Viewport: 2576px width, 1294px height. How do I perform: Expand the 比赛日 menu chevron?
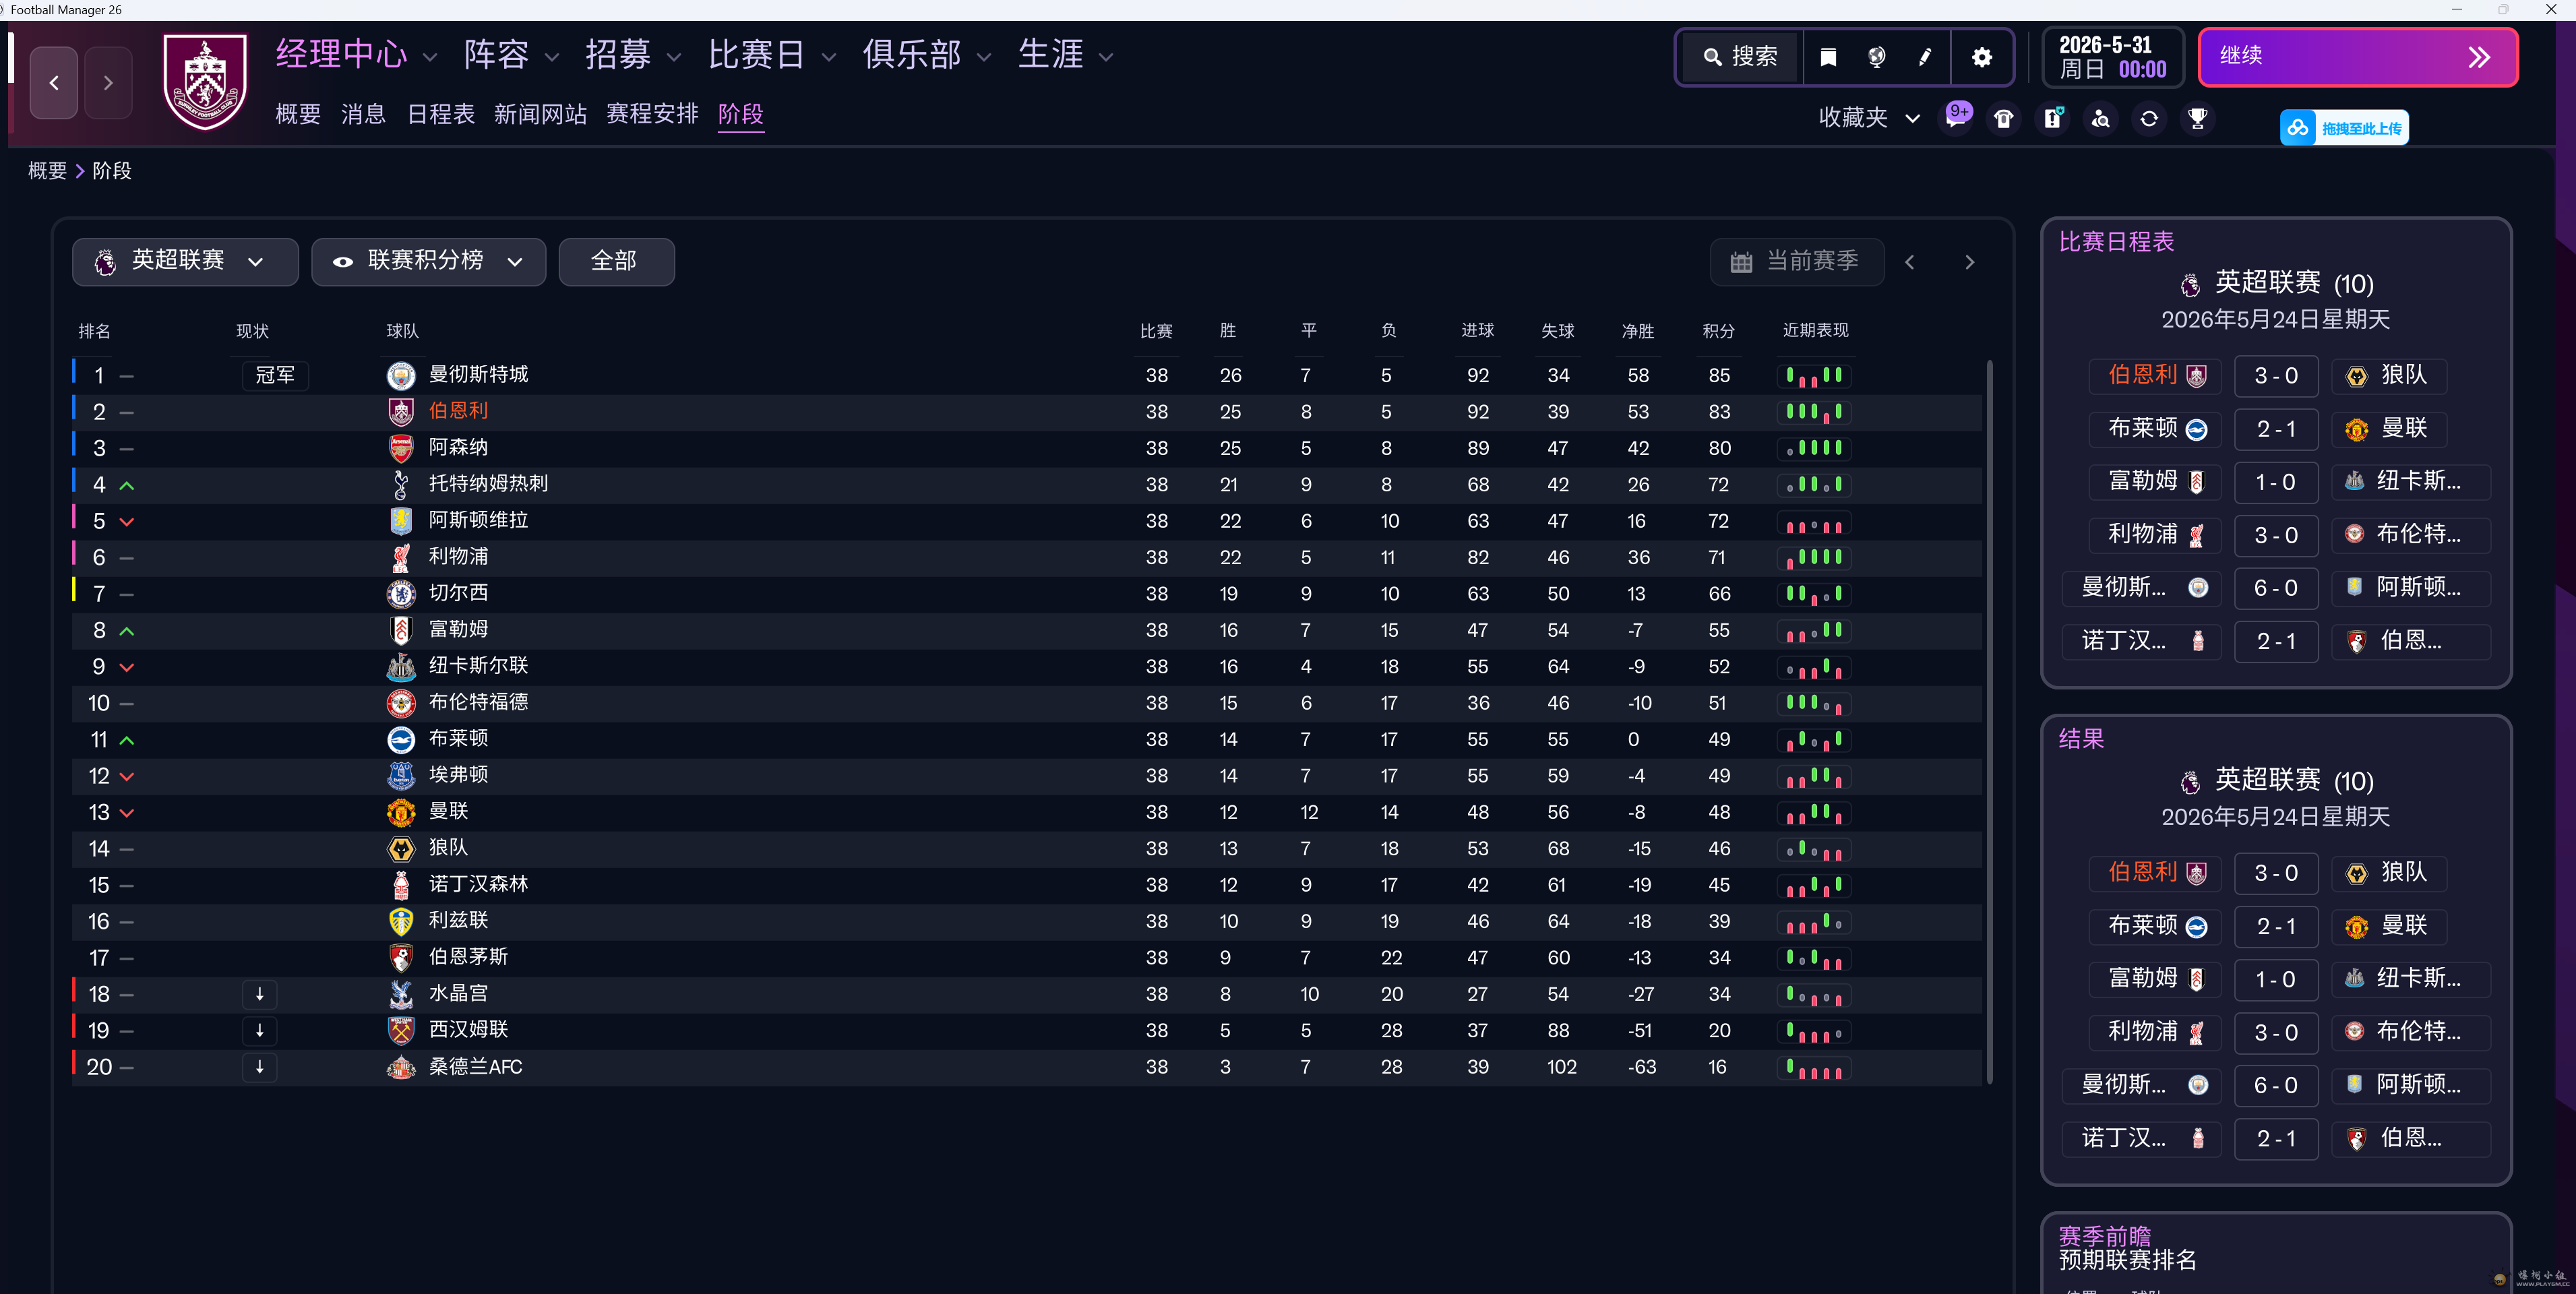pos(828,57)
